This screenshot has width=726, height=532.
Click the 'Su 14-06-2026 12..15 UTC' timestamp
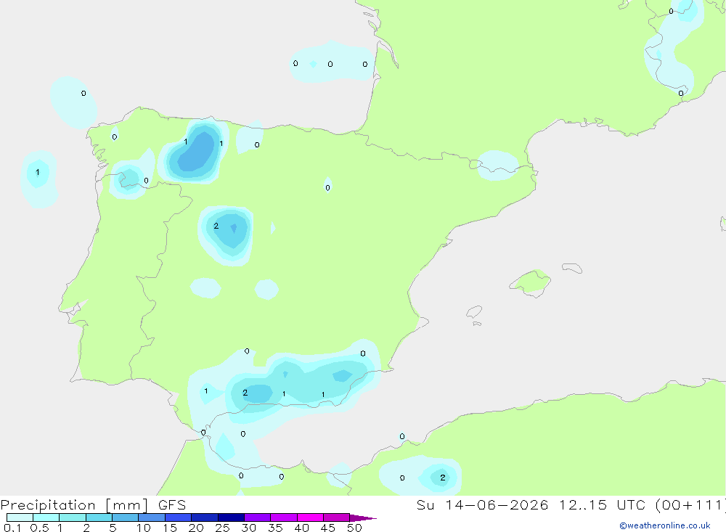pyautogui.click(x=530, y=504)
